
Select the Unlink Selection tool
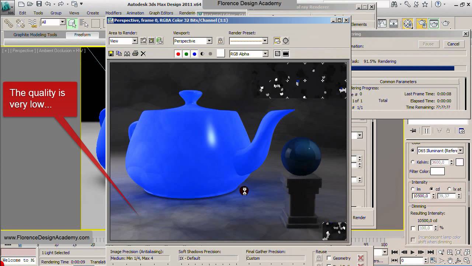pos(21,24)
